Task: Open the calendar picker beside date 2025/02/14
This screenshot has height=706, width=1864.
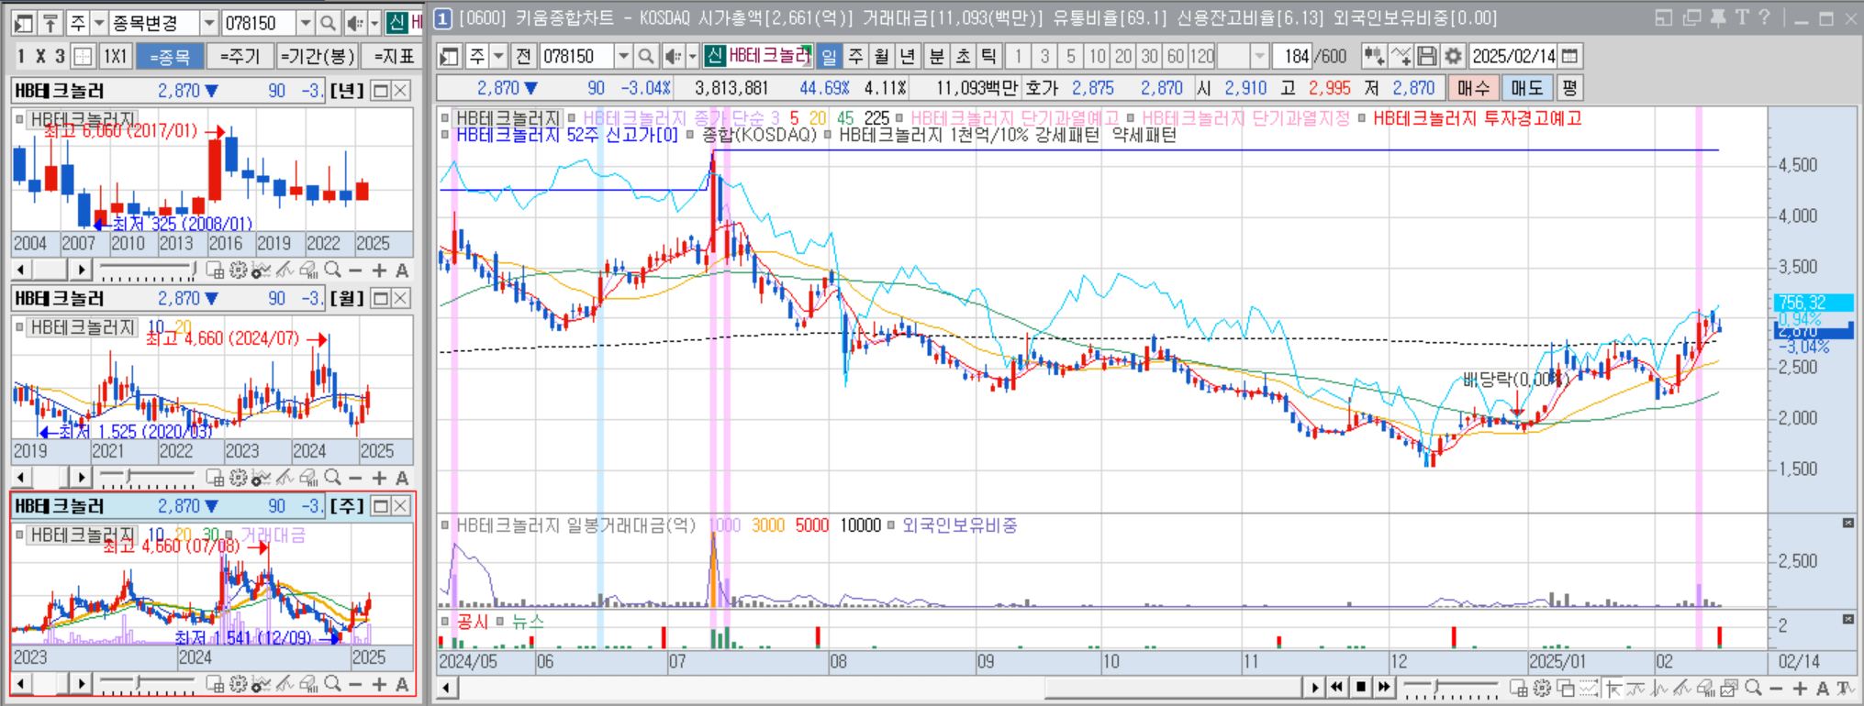Action: tap(1570, 57)
